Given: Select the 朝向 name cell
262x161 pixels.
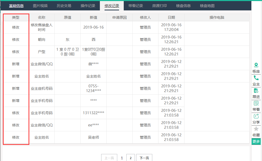Looking at the screenshot, I should [42, 40].
